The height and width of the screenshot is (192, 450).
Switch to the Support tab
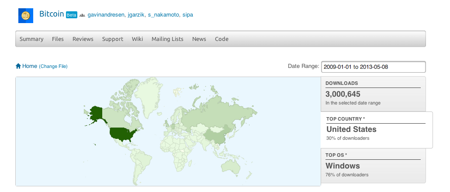tap(113, 39)
